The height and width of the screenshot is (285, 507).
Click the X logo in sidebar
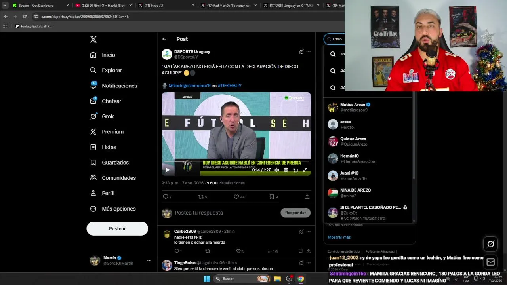click(x=93, y=39)
